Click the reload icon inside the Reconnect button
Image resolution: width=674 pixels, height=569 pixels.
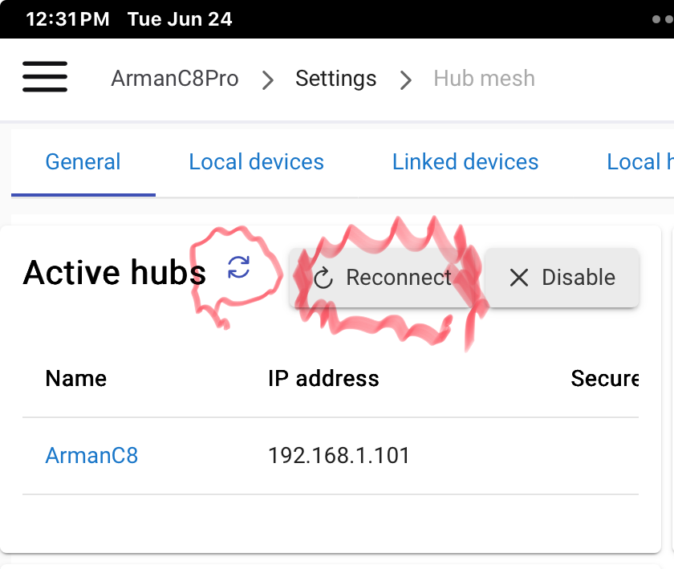[323, 278]
